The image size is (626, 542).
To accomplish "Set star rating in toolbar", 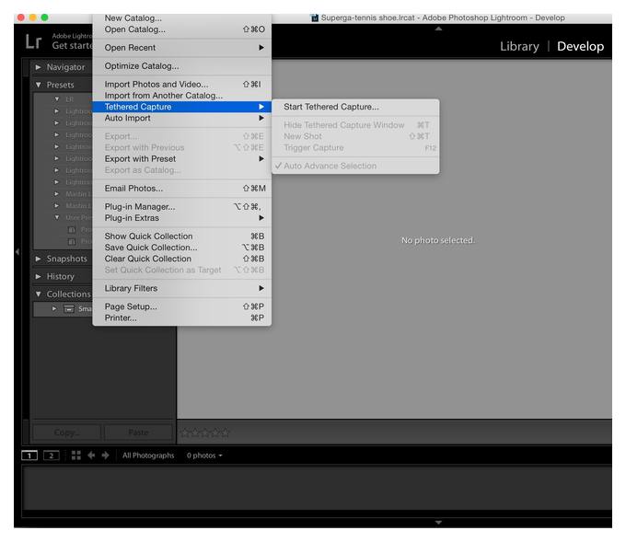I will [x=205, y=432].
